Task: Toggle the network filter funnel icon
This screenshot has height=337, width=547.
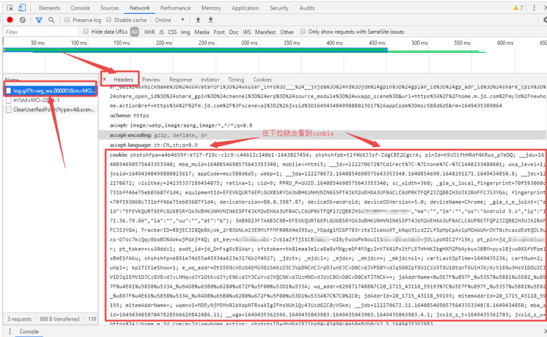Action: (39, 20)
